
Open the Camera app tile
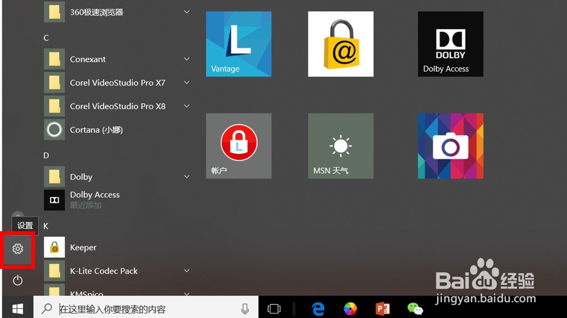coord(451,146)
